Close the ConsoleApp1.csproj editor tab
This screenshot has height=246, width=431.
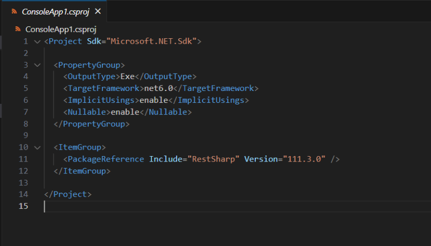coord(97,11)
